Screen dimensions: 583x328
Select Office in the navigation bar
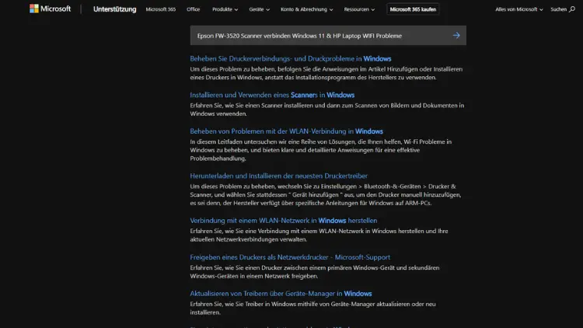(194, 9)
